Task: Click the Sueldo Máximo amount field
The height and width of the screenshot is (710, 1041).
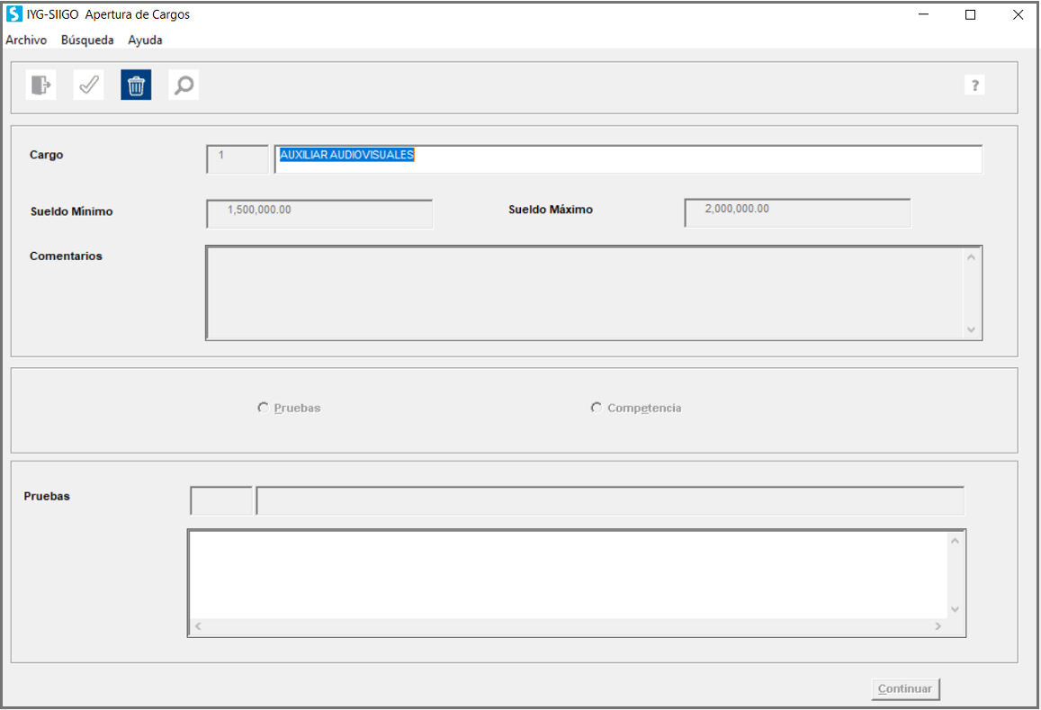Action: tap(797, 212)
